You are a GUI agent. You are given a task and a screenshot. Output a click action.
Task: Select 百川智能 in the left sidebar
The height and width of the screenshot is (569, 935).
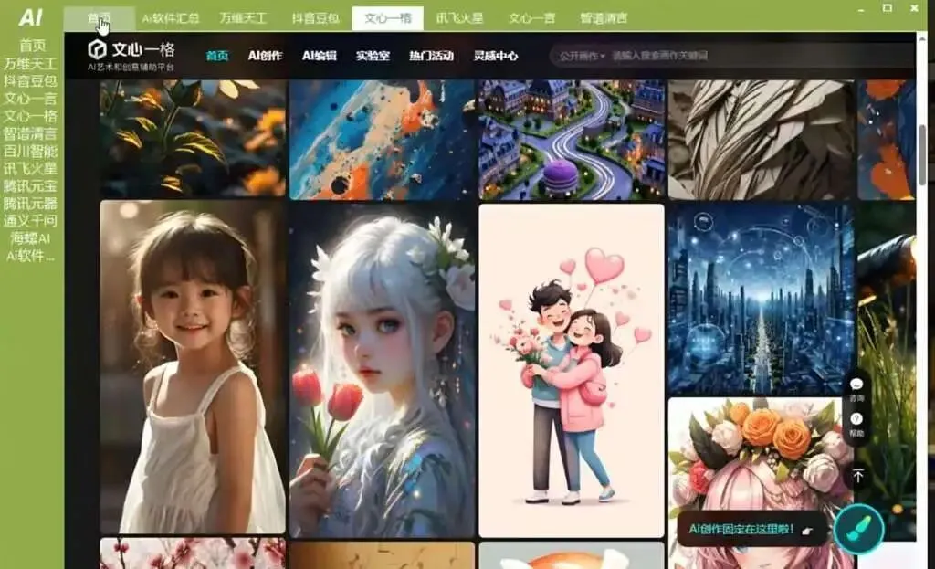click(x=30, y=151)
